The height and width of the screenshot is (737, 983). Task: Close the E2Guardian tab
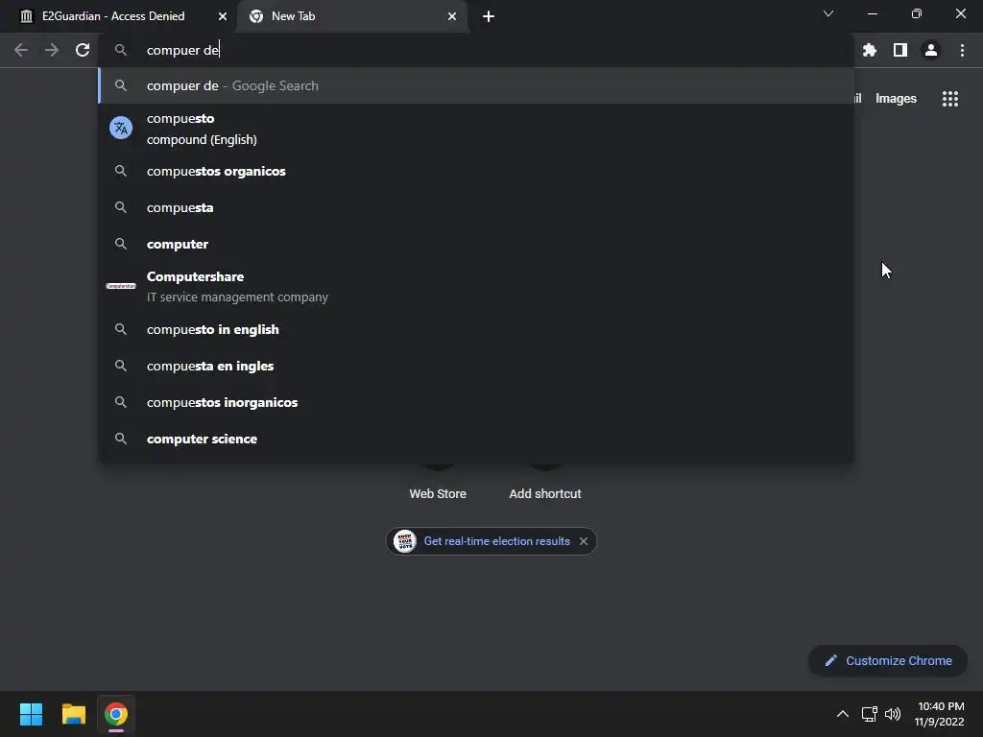pos(223,16)
